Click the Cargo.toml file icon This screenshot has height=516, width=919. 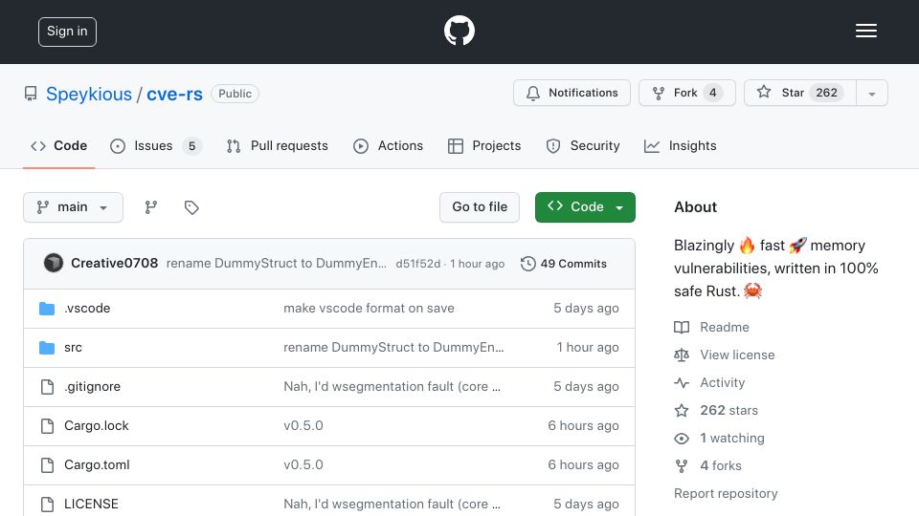(x=47, y=465)
